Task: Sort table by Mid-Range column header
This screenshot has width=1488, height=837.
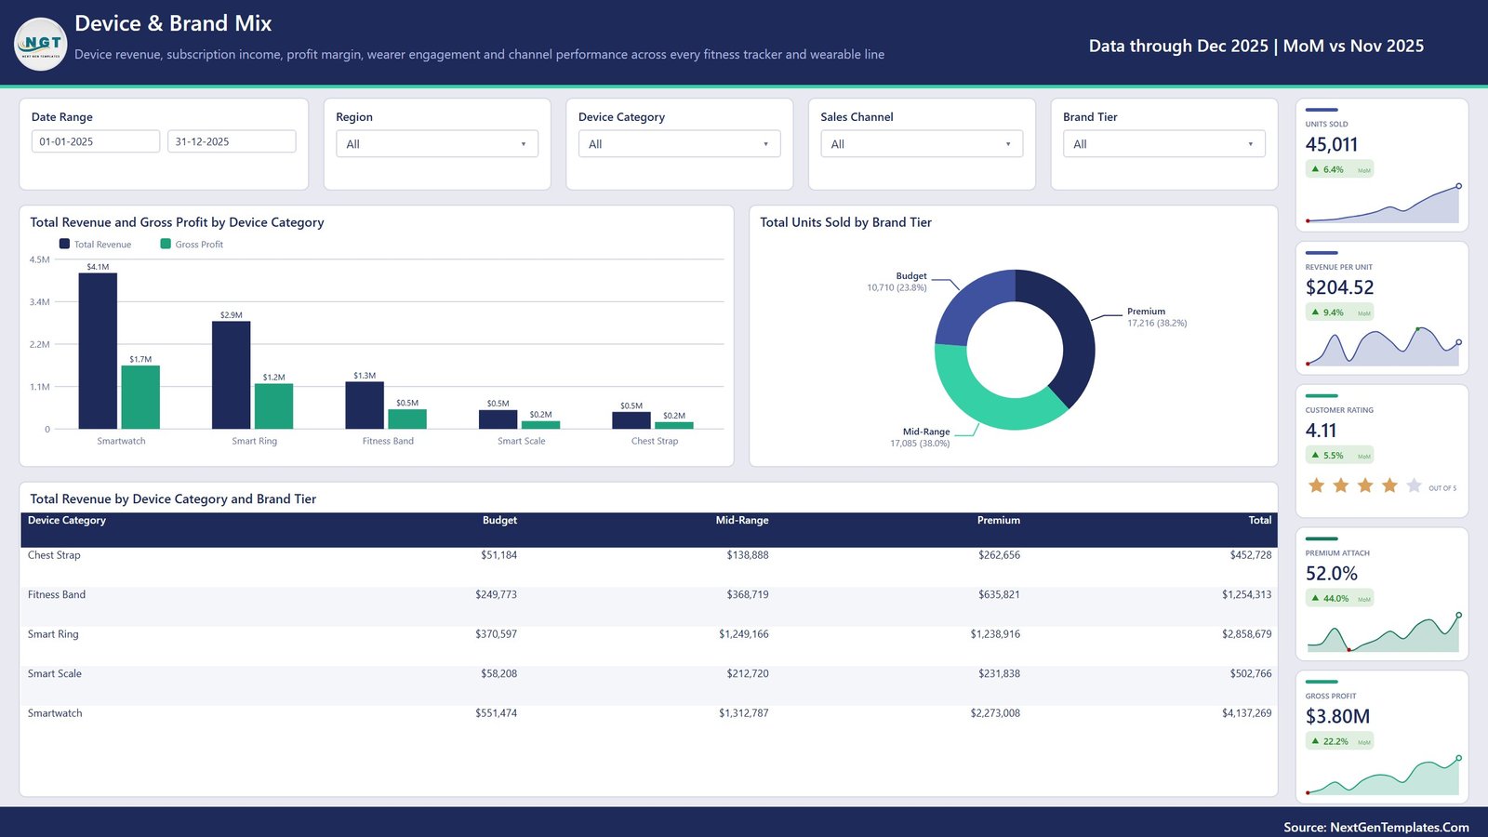Action: coord(742,521)
